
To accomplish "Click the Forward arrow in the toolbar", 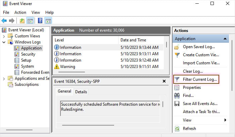I will pos(12,21).
